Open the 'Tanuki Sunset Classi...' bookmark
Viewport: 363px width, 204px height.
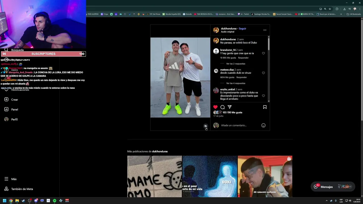[283, 14]
